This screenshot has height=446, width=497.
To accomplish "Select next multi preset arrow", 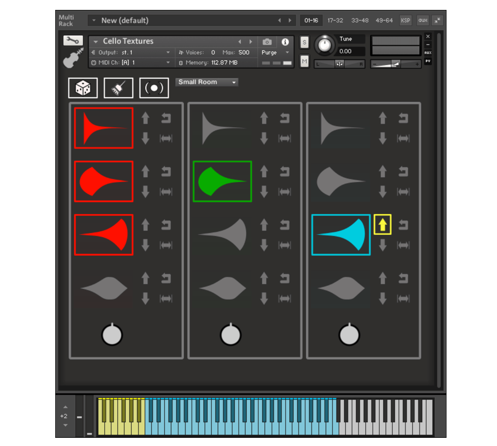I will pyautogui.click(x=290, y=20).
